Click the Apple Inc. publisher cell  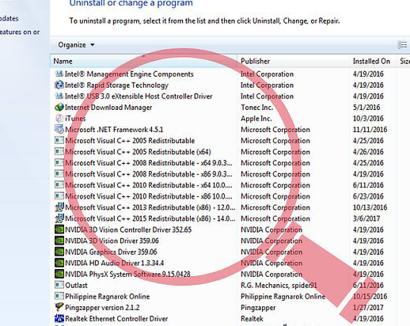click(256, 119)
